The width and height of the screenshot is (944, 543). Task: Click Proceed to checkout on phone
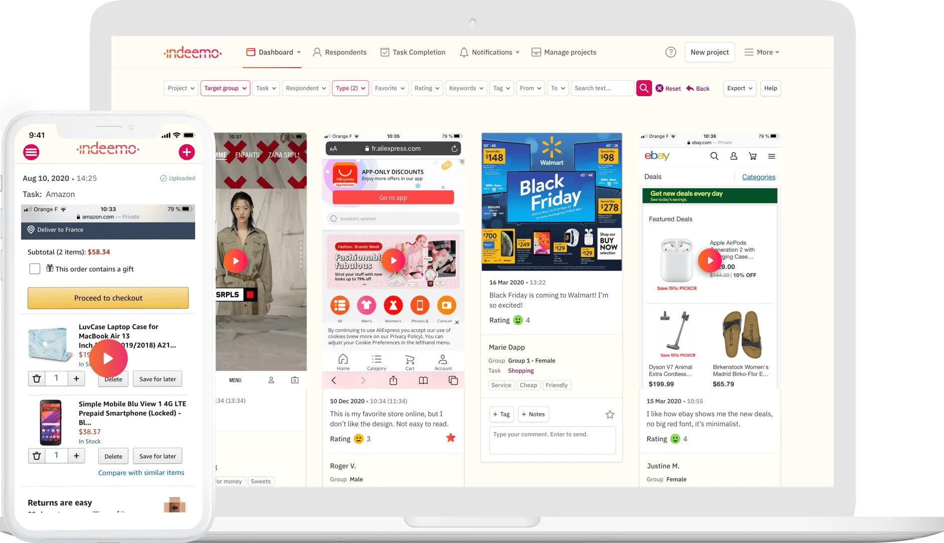click(108, 298)
